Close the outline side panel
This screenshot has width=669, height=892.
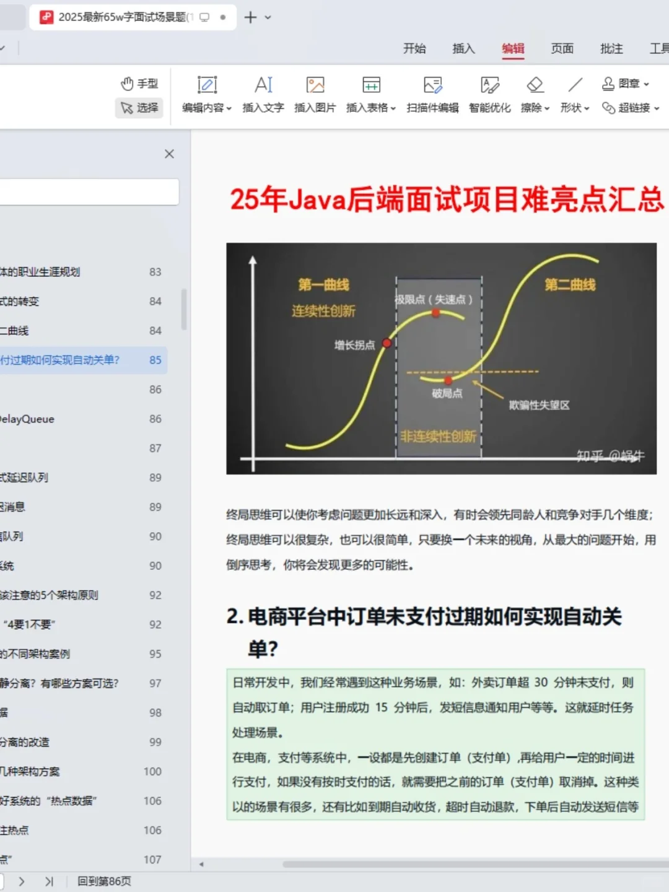tap(169, 154)
